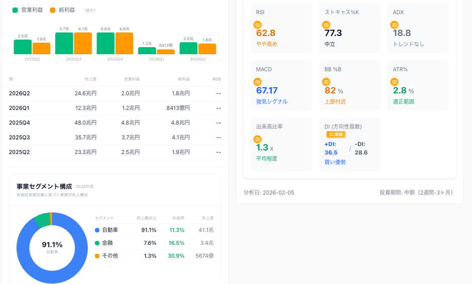This screenshot has width=472, height=284.
Task: Click the ADX card's book icon
Action: click(394, 24)
